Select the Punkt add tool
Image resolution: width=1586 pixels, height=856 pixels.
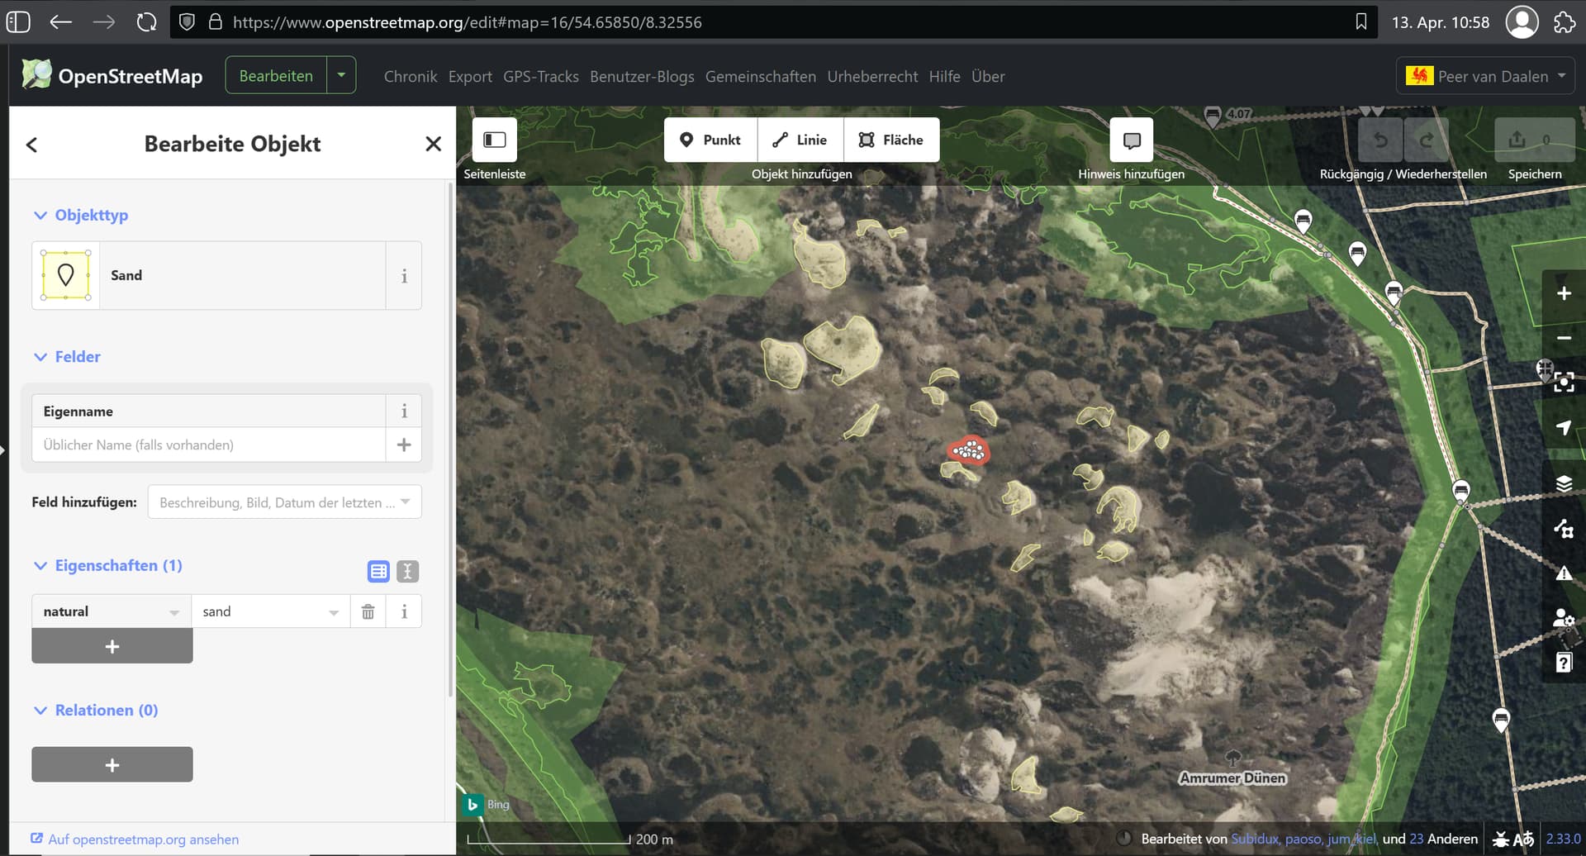click(710, 140)
